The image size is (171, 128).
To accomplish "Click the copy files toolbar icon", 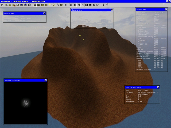I will pos(6,5).
